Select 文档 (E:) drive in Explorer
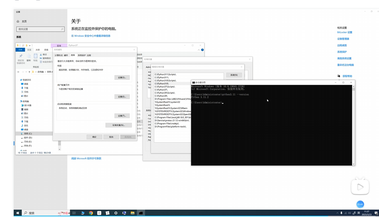 click(x=26, y=142)
